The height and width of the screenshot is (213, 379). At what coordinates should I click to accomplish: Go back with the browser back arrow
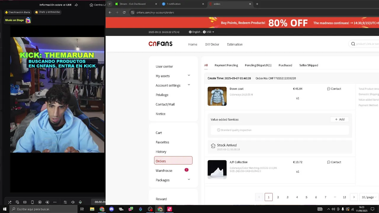pyautogui.click(x=110, y=12)
